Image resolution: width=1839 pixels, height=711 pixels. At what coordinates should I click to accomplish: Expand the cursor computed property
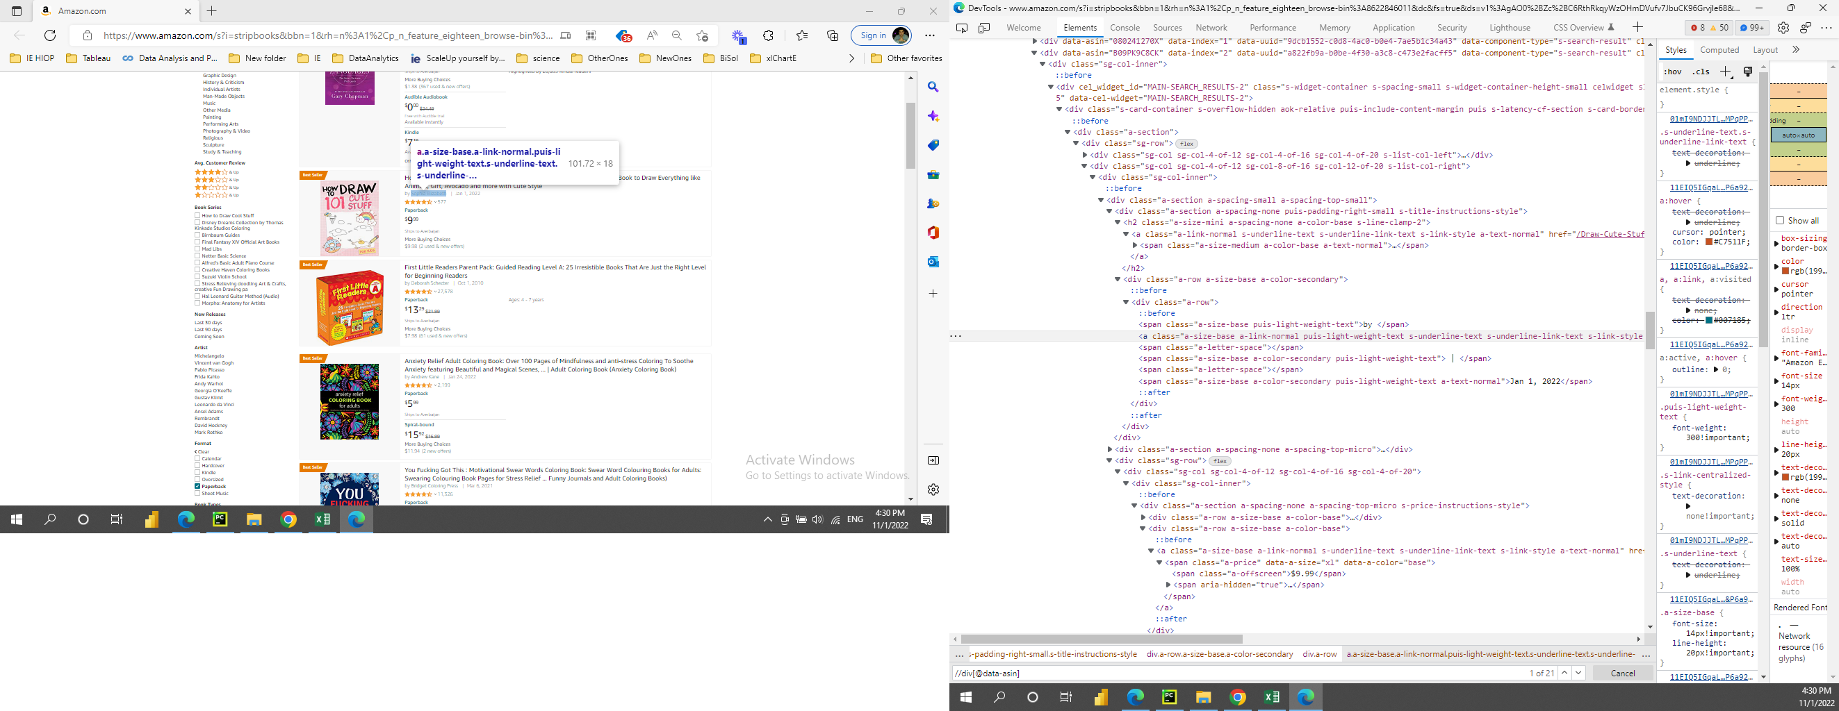tap(1776, 290)
